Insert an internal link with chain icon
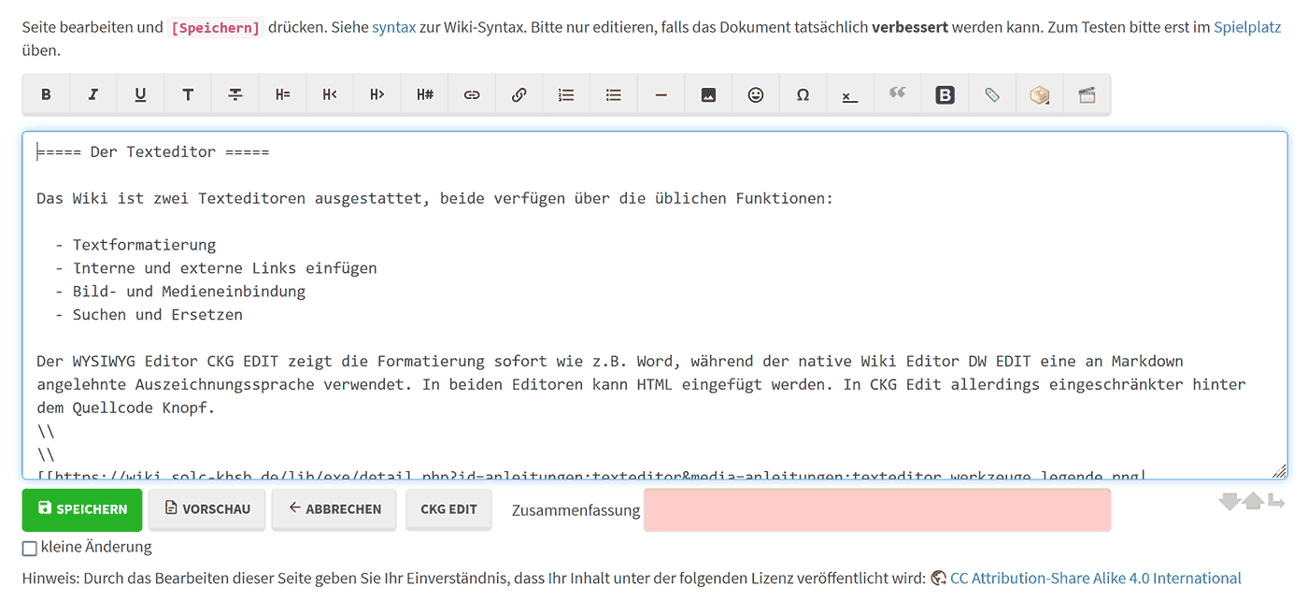Image resolution: width=1308 pixels, height=601 pixels. 472,94
